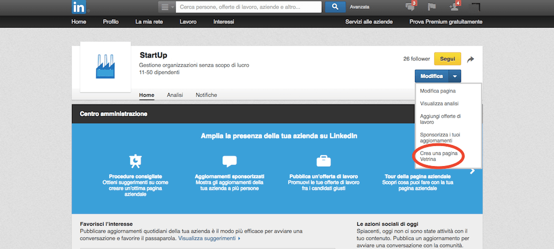Click Favorisci l'interesse heading
The image size is (554, 249).
(x=106, y=224)
